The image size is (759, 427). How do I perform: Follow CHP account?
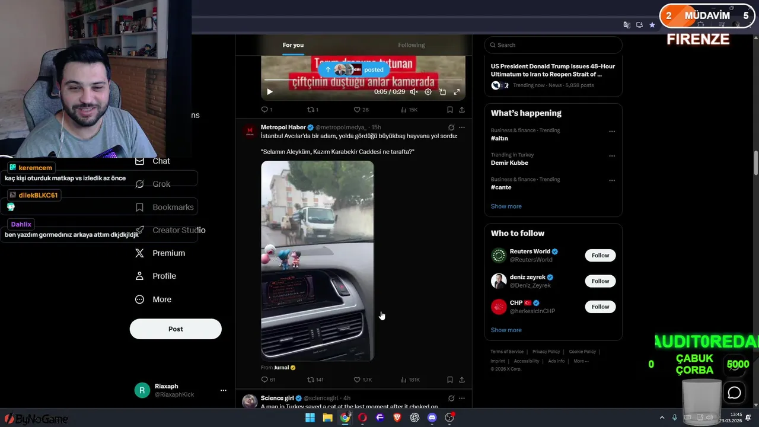coord(600,307)
